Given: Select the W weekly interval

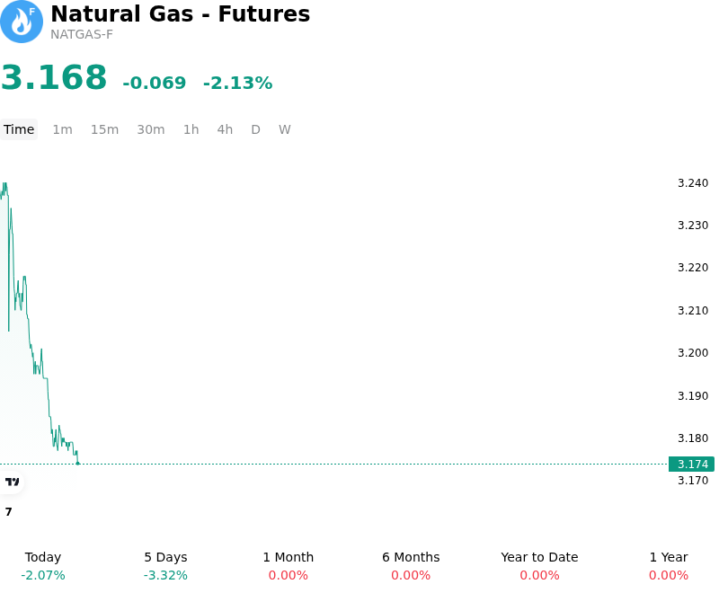Looking at the screenshot, I should pyautogui.click(x=285, y=129).
